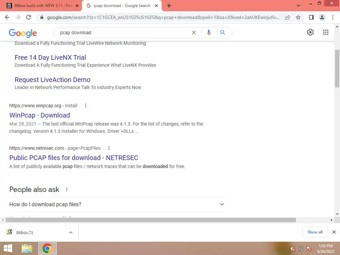Click the vertical scrollbar up arrow
Viewport: 340px width, 255px height.
337,27
